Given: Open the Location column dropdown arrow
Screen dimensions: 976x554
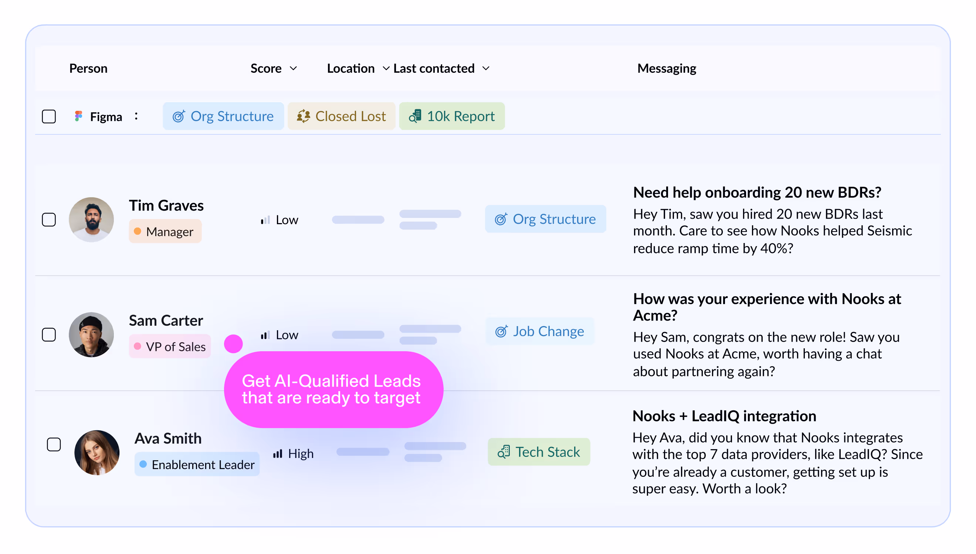Looking at the screenshot, I should pyautogui.click(x=386, y=68).
